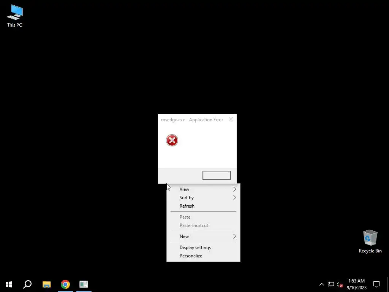Image resolution: width=389 pixels, height=292 pixels.
Task: Open the notification action center
Action: point(376,284)
